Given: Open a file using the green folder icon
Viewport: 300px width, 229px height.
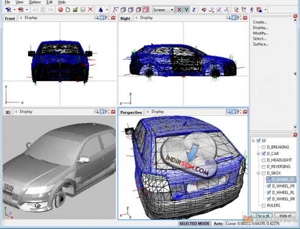Looking at the screenshot, I should click(76, 10).
